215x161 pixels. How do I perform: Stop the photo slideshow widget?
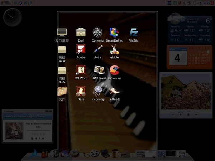(188, 114)
